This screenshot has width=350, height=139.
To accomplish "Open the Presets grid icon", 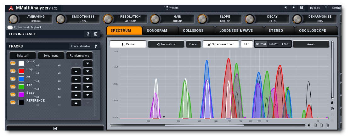I will coord(166,8).
